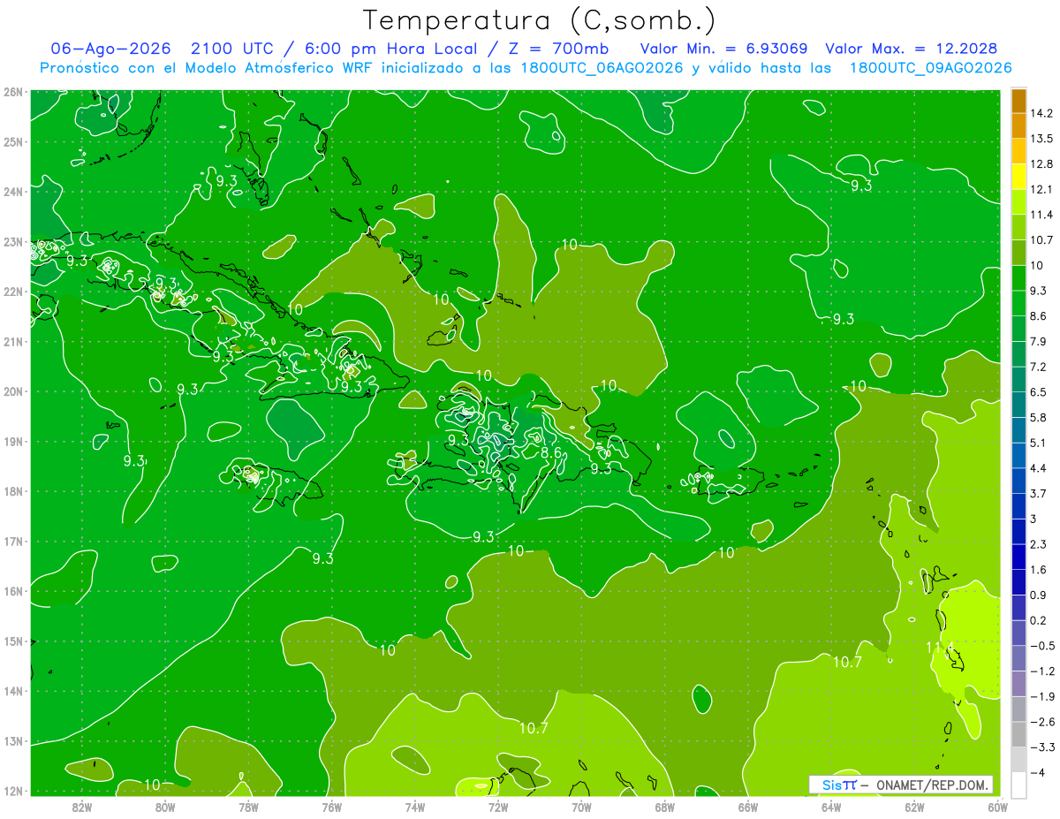Click the 64W longitude axis label

[831, 808]
